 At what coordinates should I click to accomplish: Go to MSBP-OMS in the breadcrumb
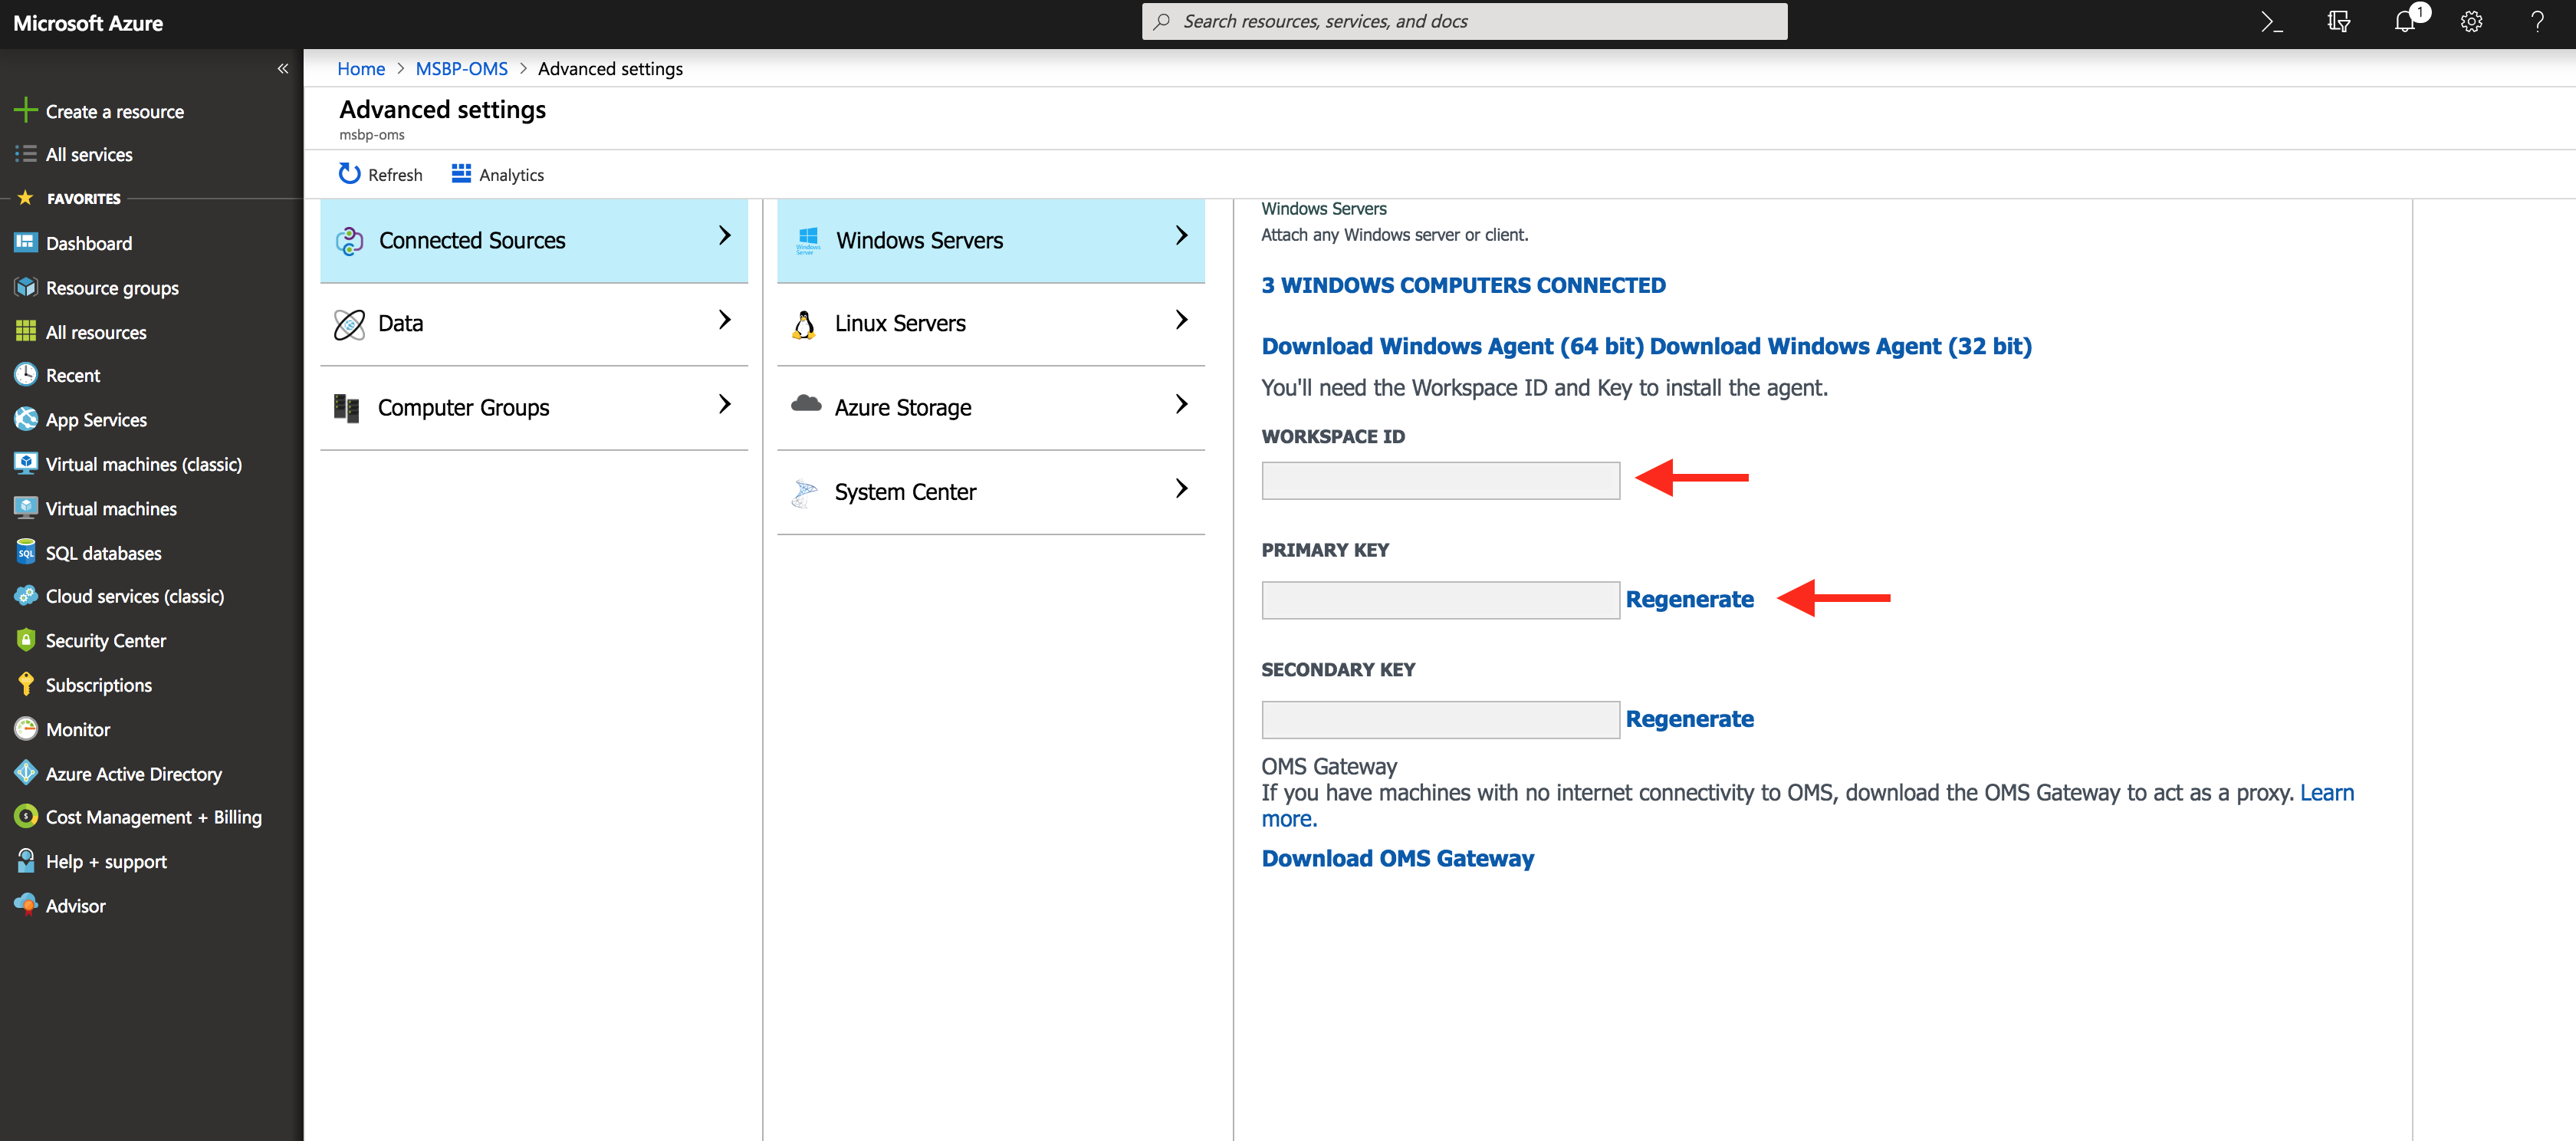tap(461, 68)
